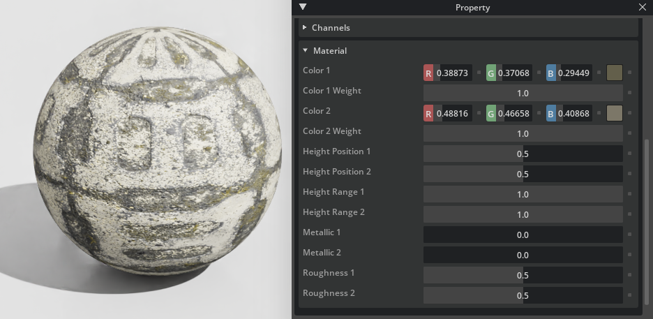Expand the Channels section
This screenshot has height=319, width=653.
[x=305, y=27]
